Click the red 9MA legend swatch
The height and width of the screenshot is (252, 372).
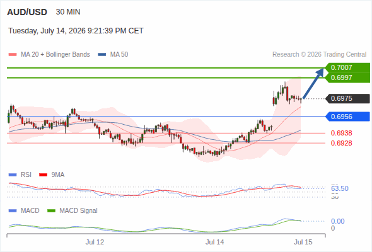pos(43,175)
